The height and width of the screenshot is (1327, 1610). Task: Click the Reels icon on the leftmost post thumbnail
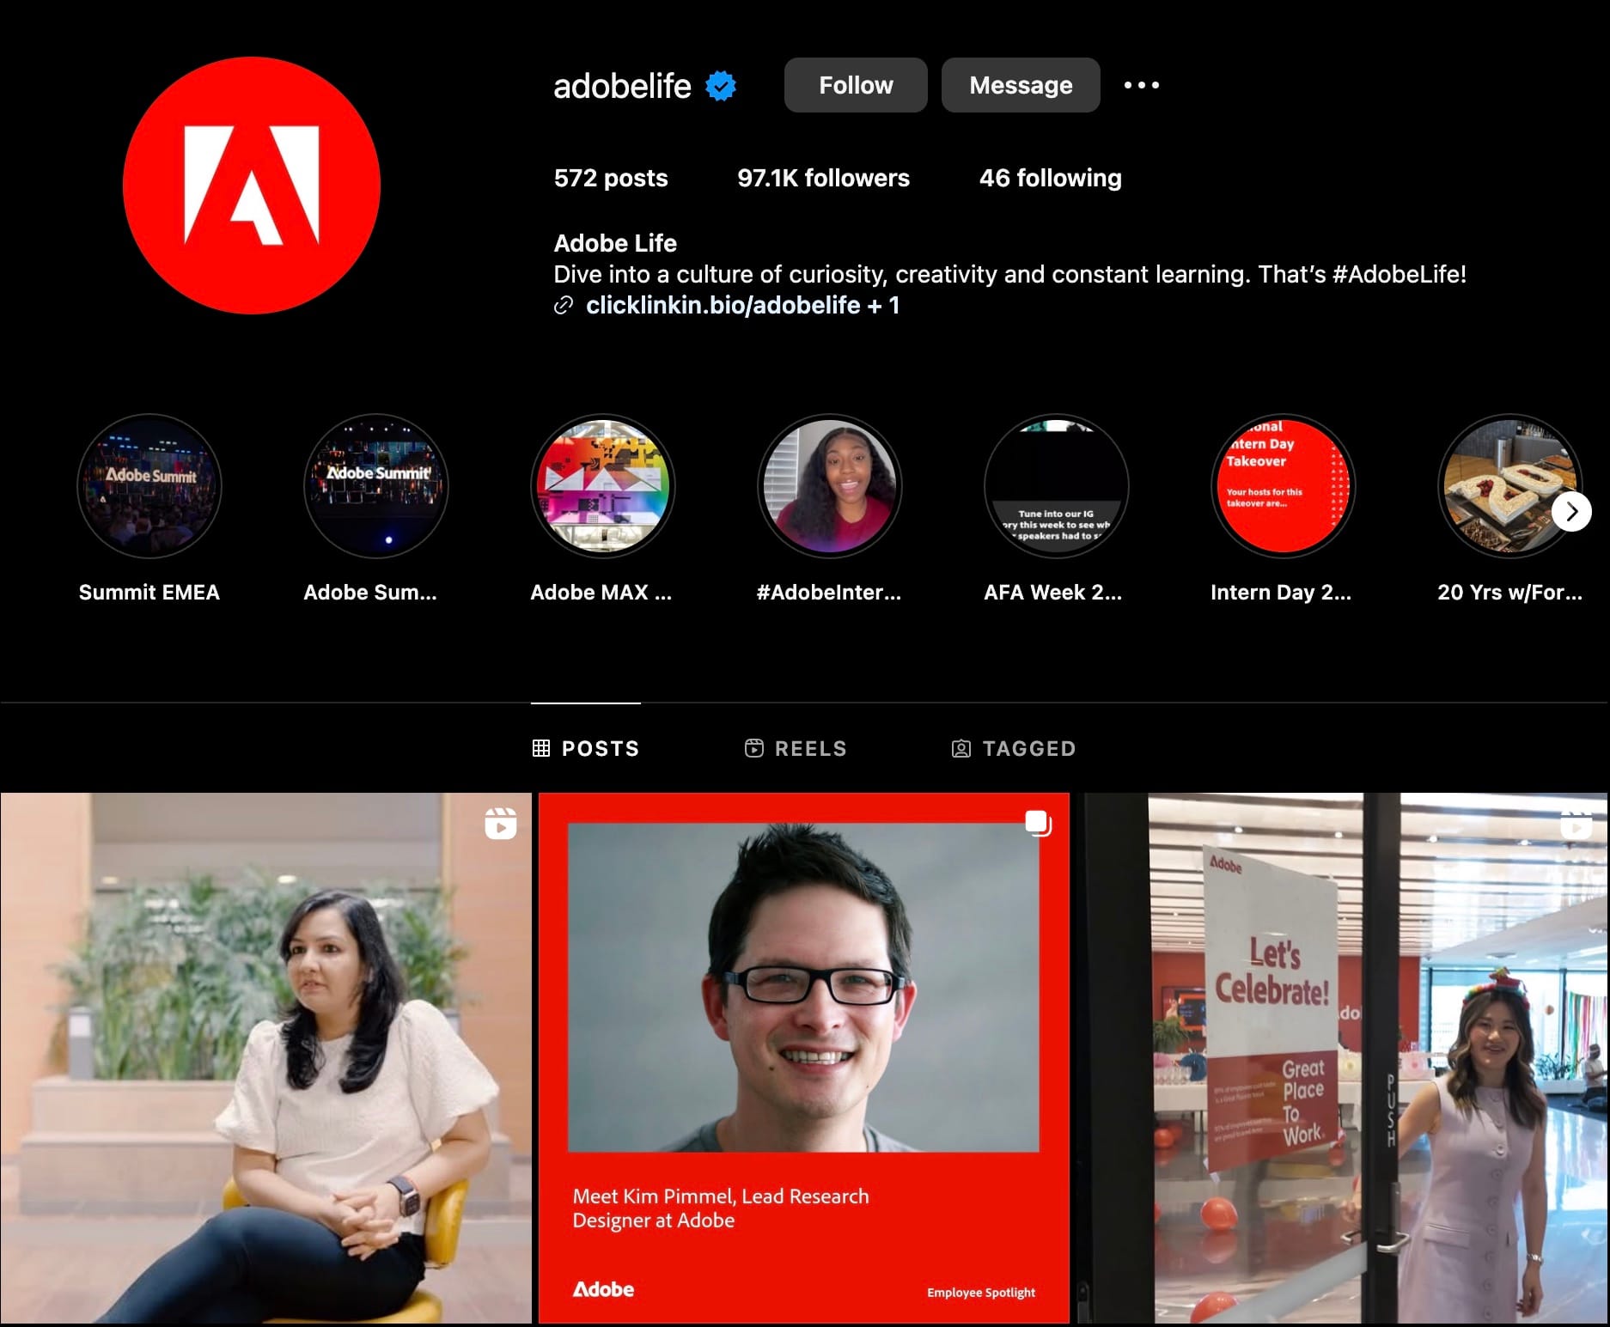[x=501, y=824]
